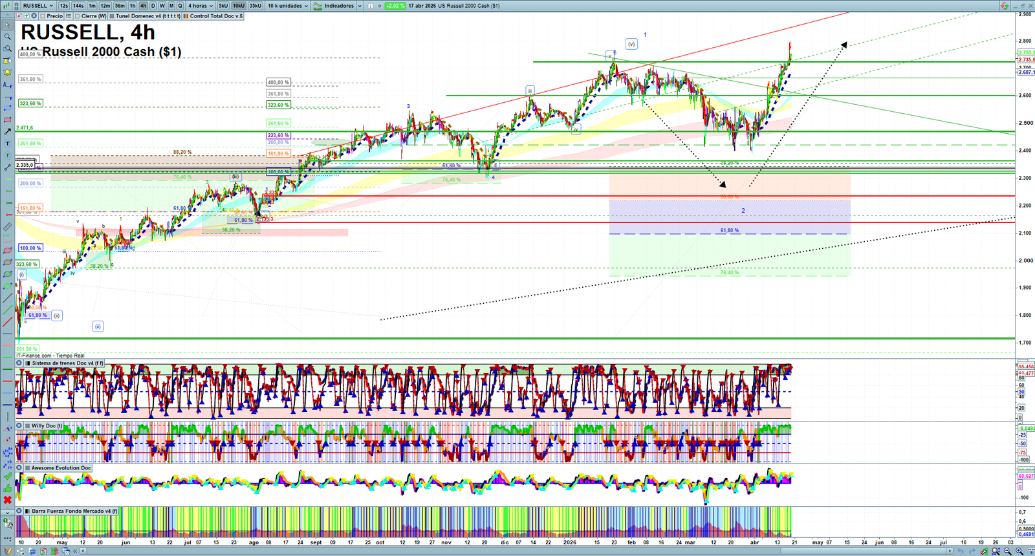1035x556 pixels.
Task: Open the RUSSELL instrument dropdown
Action: 38,6
